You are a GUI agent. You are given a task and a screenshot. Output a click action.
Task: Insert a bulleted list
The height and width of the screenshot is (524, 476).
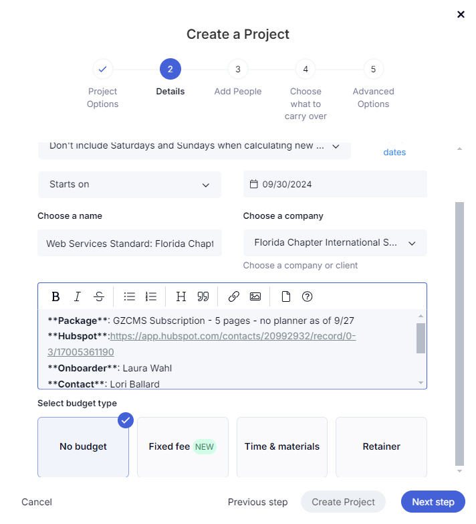pyautogui.click(x=130, y=296)
